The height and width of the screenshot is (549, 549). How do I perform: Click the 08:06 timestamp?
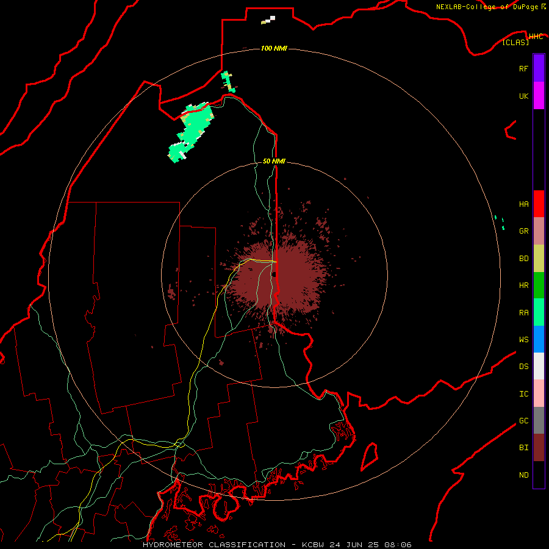(398, 545)
